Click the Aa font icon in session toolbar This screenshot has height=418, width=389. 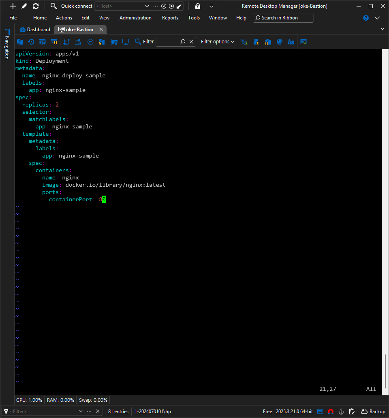tap(291, 42)
